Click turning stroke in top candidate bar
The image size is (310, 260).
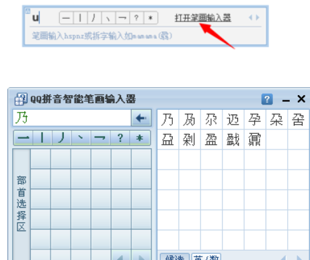click(x=122, y=18)
